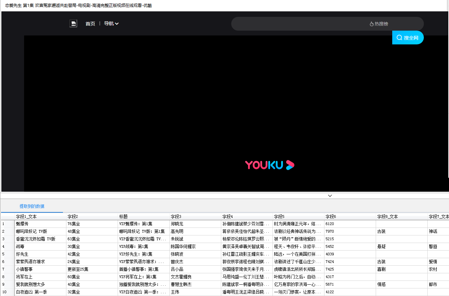Click the 吕小品 director cell
The image size is (449, 296).
[x=195, y=269]
